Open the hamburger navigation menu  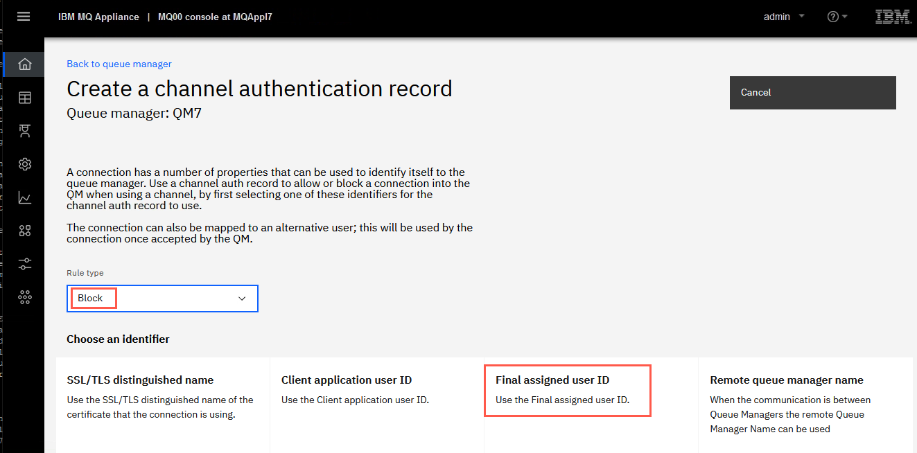click(x=24, y=17)
